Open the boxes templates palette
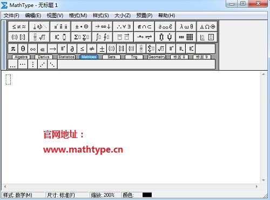270x200 pixels. click(207, 37)
